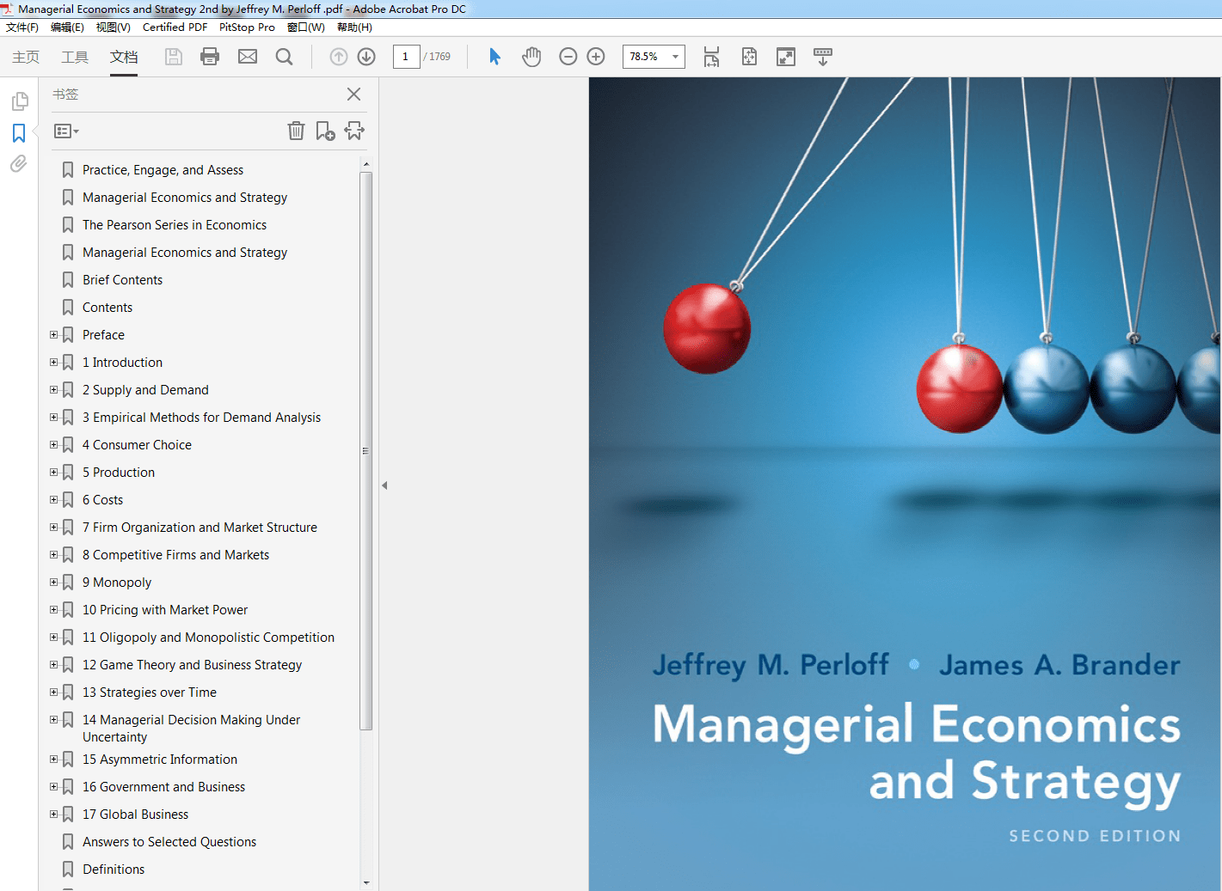Viewport: 1222px width, 891px height.
Task: Delete the selected bookmark with trash icon
Action: click(x=296, y=131)
